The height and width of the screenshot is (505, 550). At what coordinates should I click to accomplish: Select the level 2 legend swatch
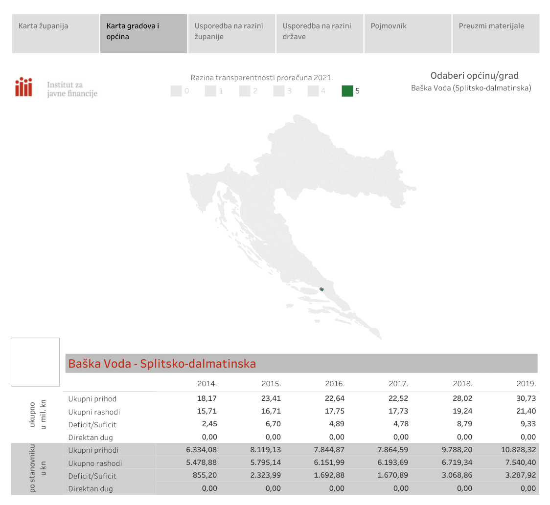click(x=245, y=91)
